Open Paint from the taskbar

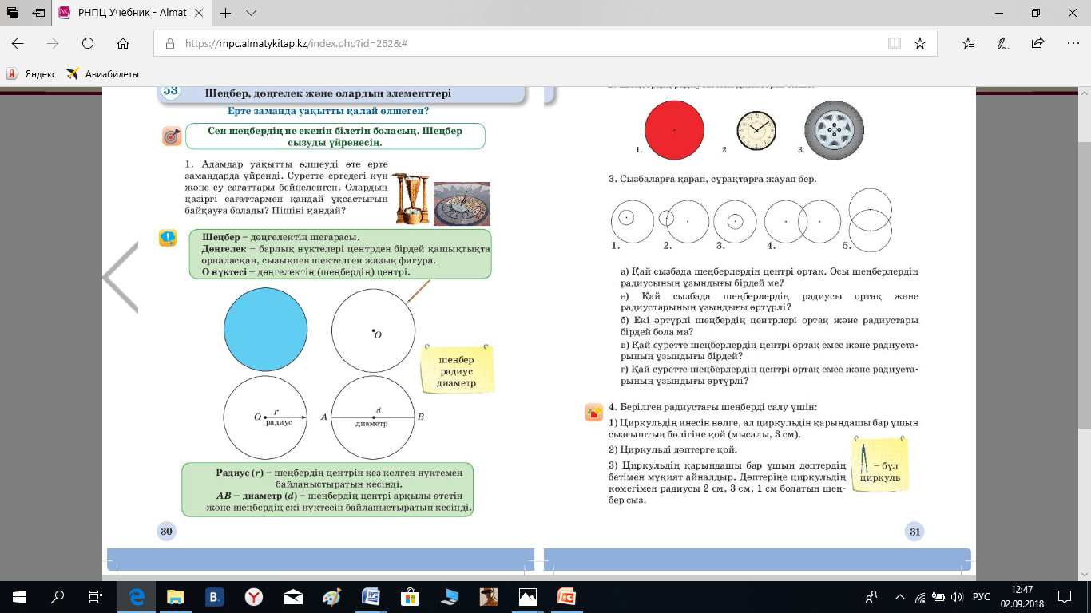pyautogui.click(x=332, y=597)
